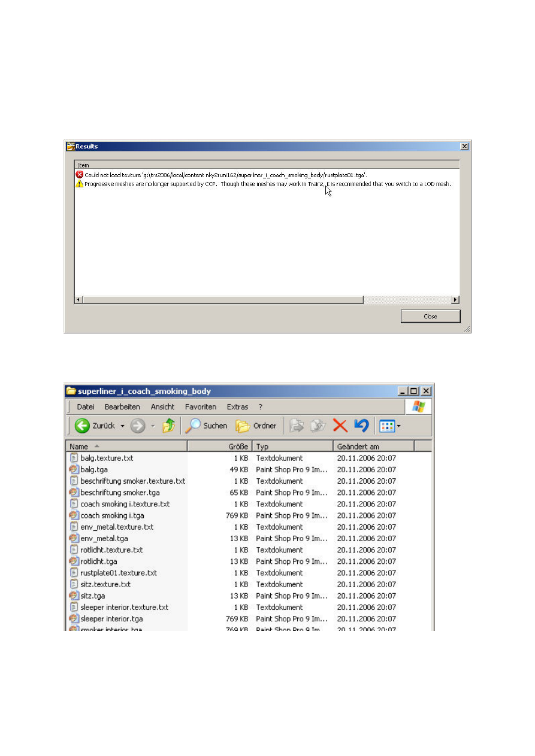Go up one folder level icon
The width and height of the screenshot is (535, 756).
(169, 426)
